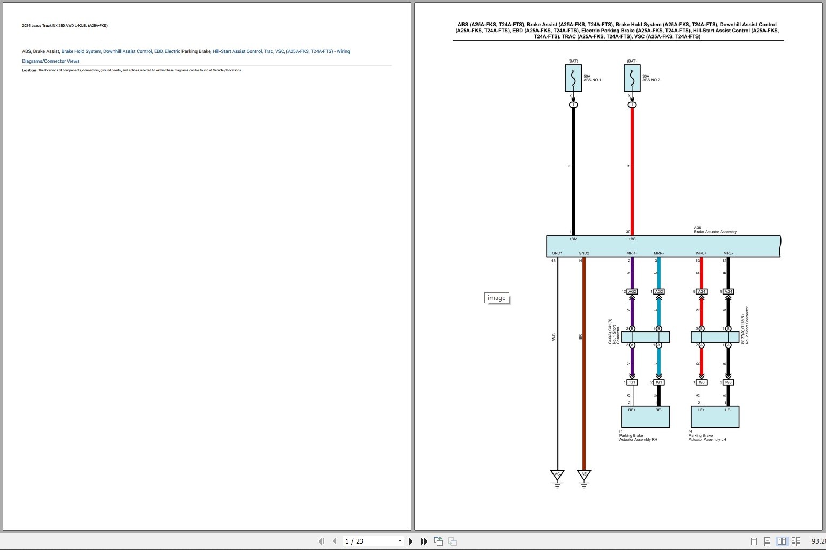Switch to continuous scrolling view

point(767,541)
